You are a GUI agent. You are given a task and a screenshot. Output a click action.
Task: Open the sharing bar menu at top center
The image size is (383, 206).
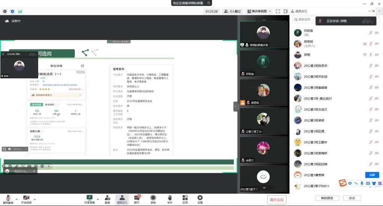(x=209, y=3)
